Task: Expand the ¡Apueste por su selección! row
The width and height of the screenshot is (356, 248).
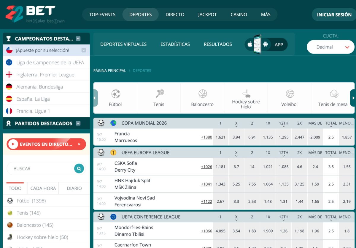Action: (84, 50)
